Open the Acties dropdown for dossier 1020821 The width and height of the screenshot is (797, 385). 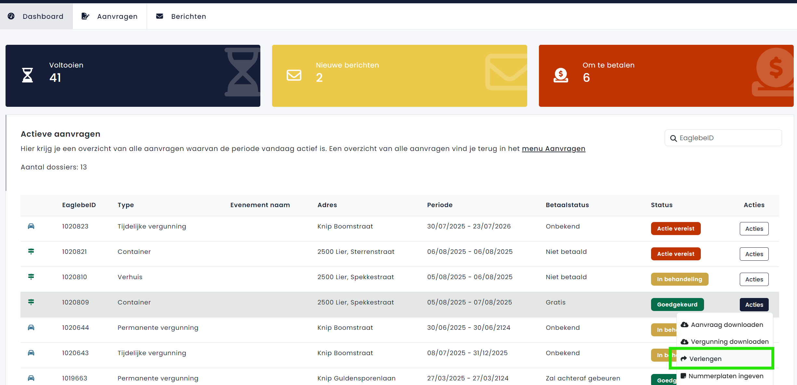[x=754, y=254]
